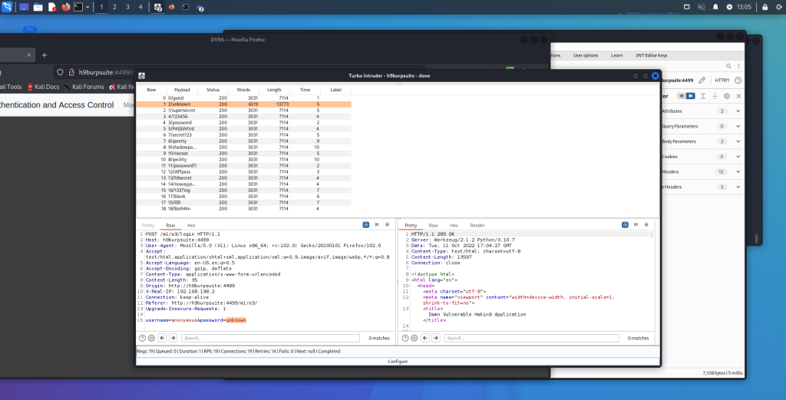Select the 0/guest result row
The height and width of the screenshot is (400, 786).
pos(243,98)
